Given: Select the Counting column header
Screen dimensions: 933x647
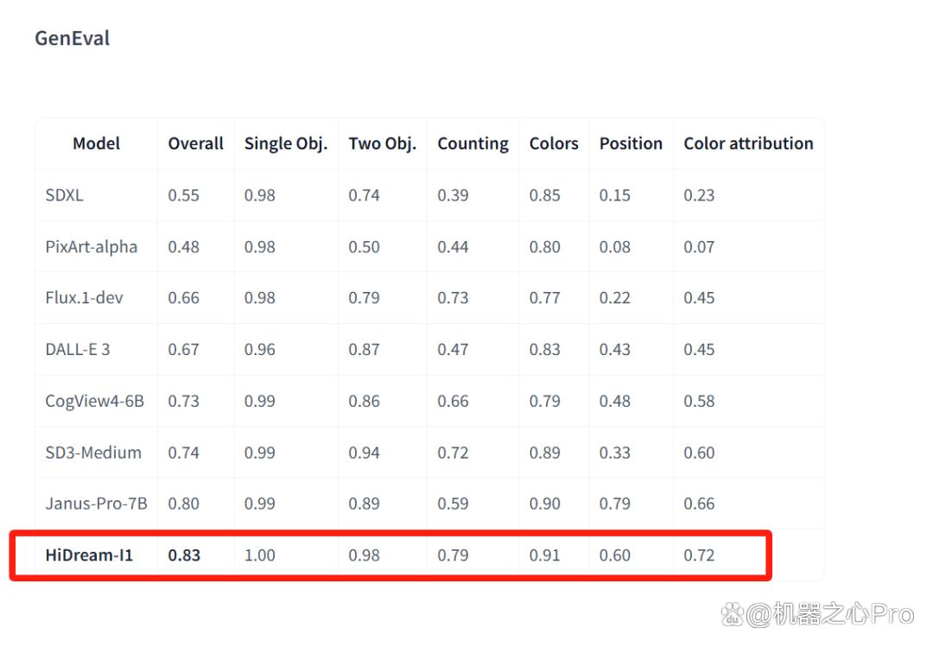Looking at the screenshot, I should (x=473, y=144).
